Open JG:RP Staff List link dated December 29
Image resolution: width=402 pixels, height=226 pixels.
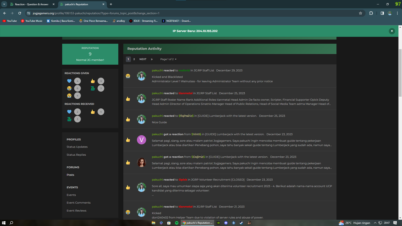click(x=204, y=70)
